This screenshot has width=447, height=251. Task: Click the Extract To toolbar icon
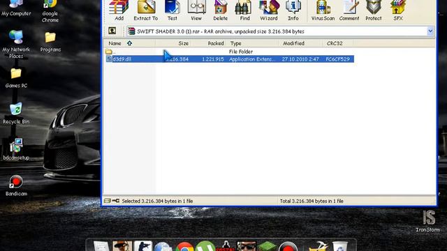pos(146,10)
